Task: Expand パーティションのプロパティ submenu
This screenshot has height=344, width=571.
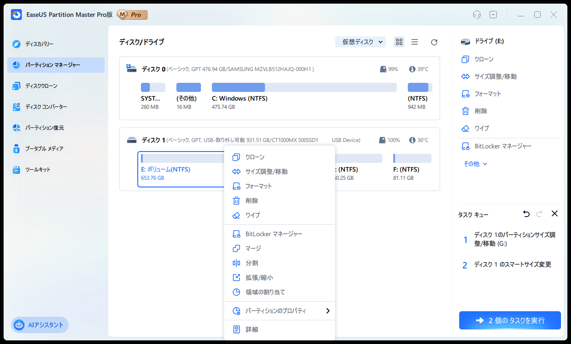Action: coord(280,311)
